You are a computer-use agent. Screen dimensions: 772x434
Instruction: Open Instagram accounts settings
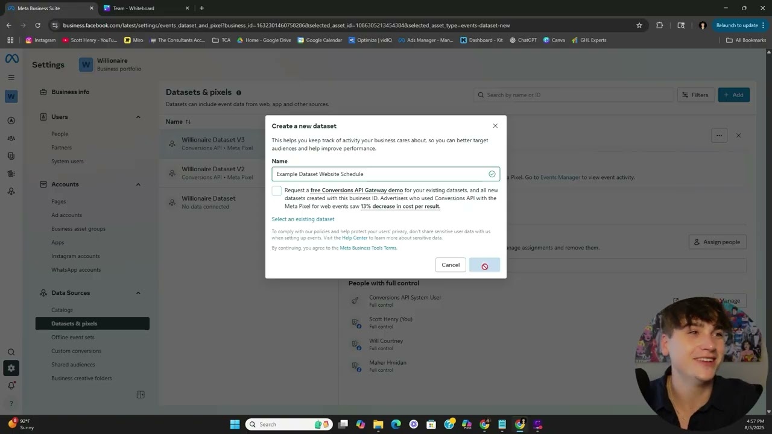click(75, 256)
